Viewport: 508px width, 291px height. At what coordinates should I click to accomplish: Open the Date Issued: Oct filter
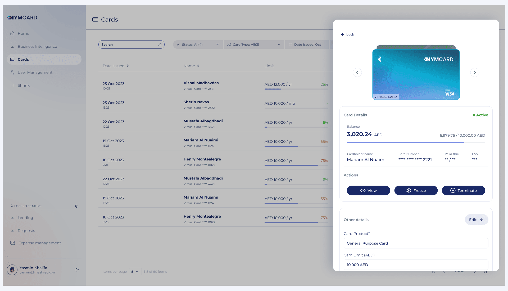pos(307,44)
